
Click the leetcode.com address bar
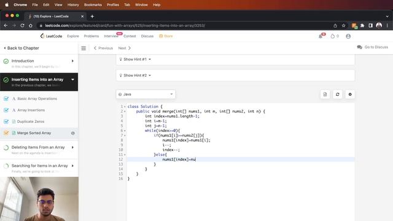[185, 26]
